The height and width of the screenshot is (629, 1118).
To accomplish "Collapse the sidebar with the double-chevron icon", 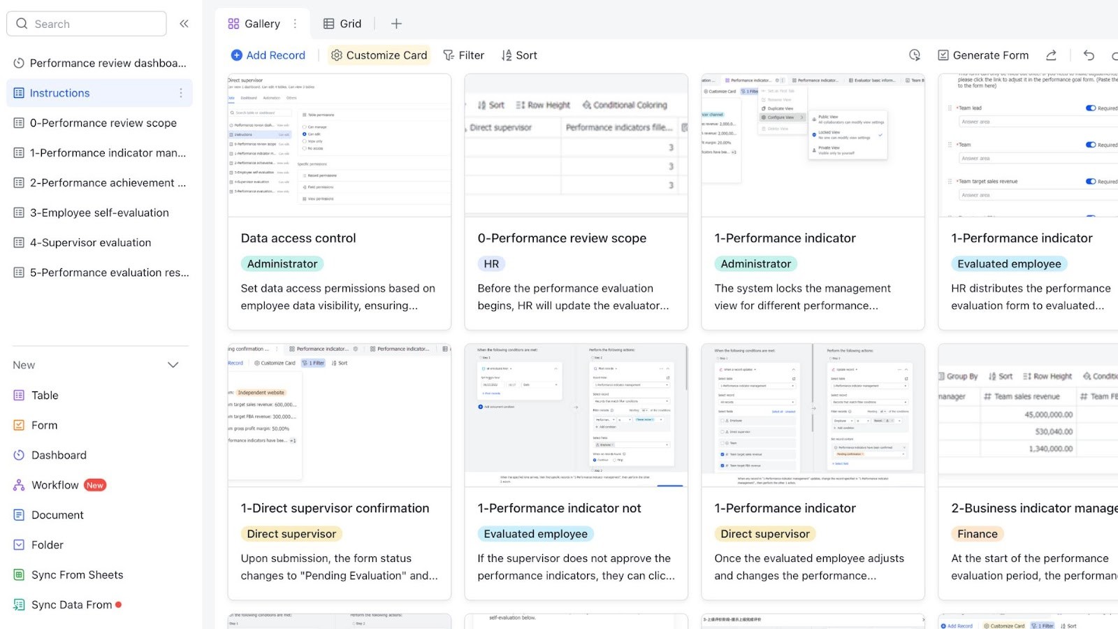I will (184, 23).
